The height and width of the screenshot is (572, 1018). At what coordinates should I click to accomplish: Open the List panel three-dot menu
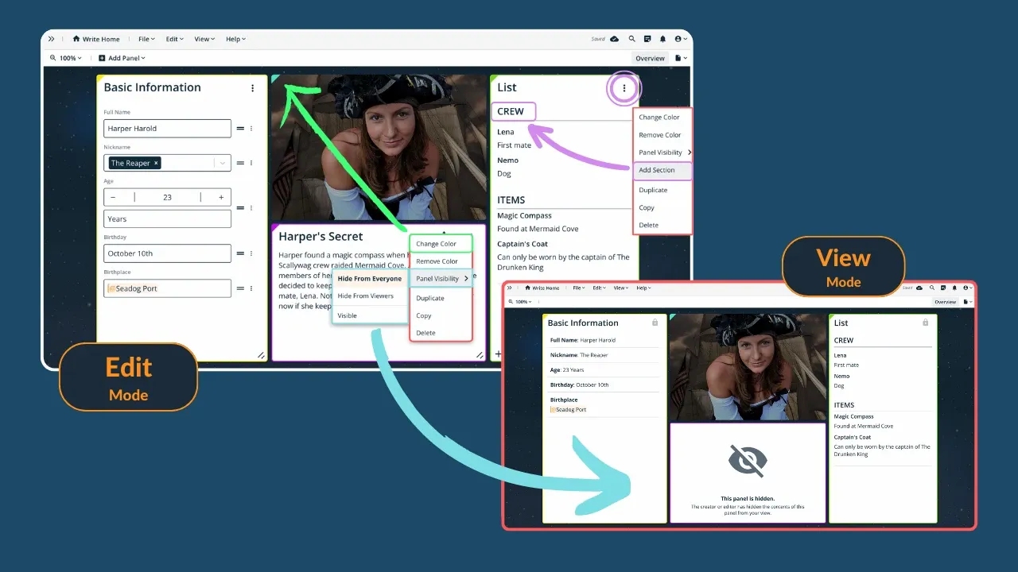tap(624, 88)
